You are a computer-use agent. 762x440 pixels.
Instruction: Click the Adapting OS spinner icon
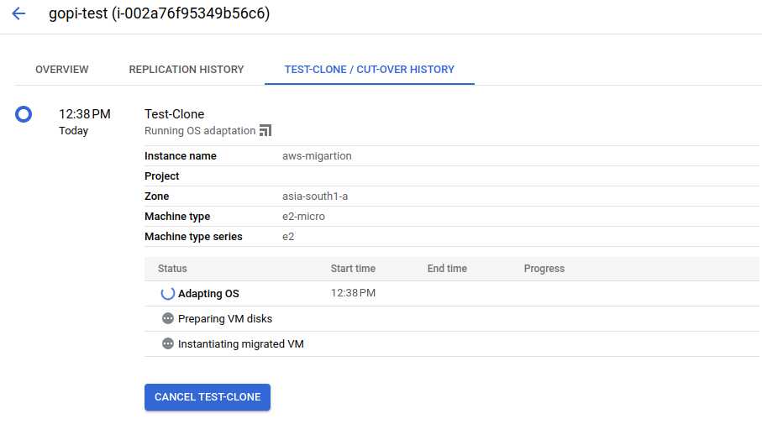tap(168, 293)
